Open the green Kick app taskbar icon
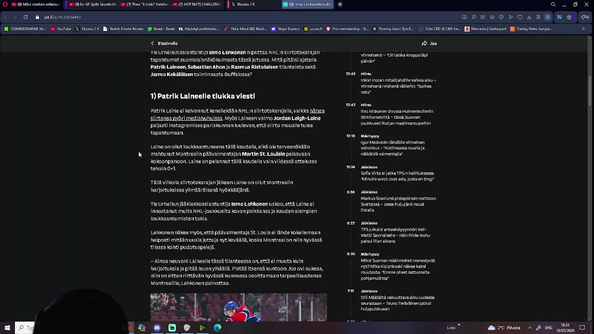 (x=172, y=328)
